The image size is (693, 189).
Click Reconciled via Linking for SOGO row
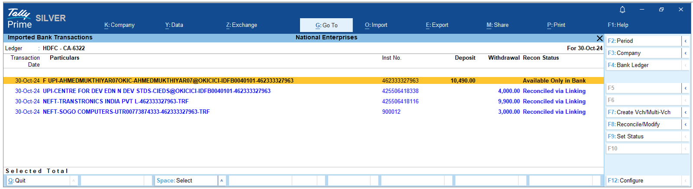pos(554,112)
